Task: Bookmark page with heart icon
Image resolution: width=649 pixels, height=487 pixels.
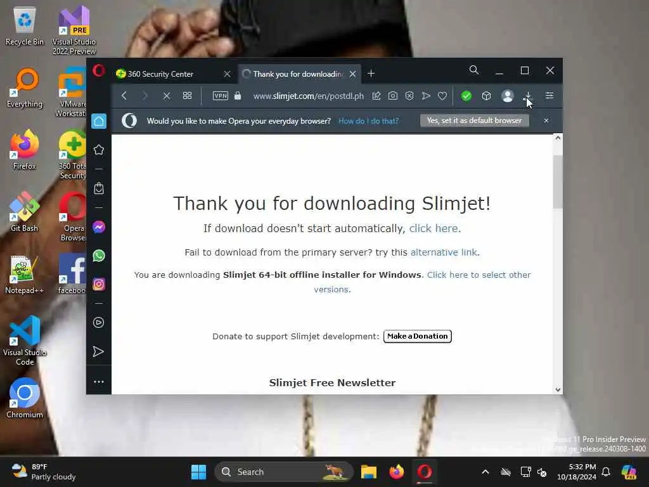Action: click(x=442, y=96)
